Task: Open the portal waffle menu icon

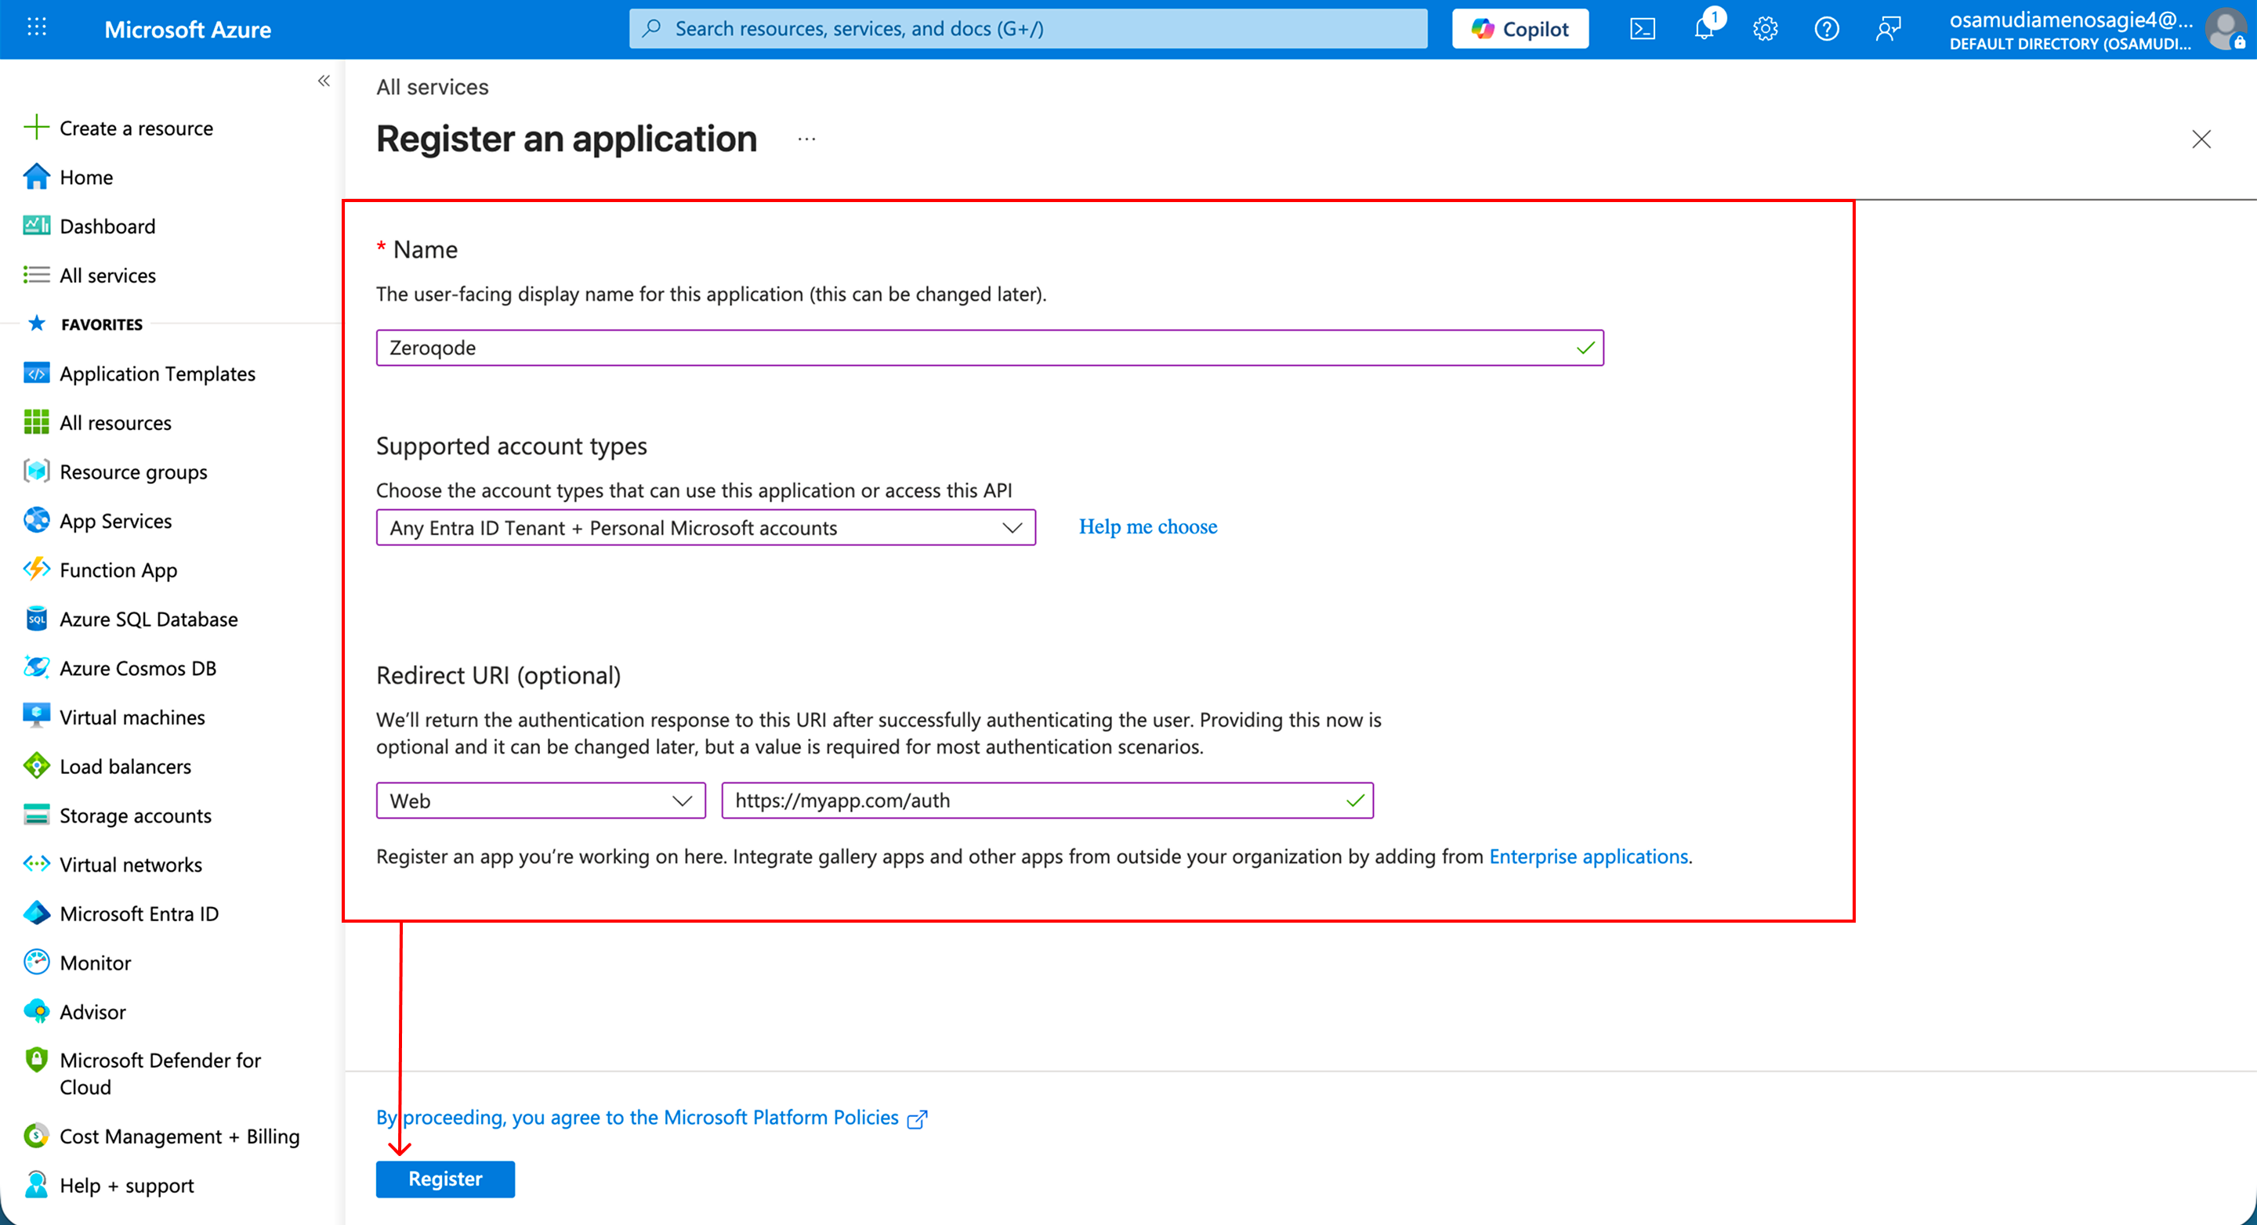Action: click(x=37, y=28)
